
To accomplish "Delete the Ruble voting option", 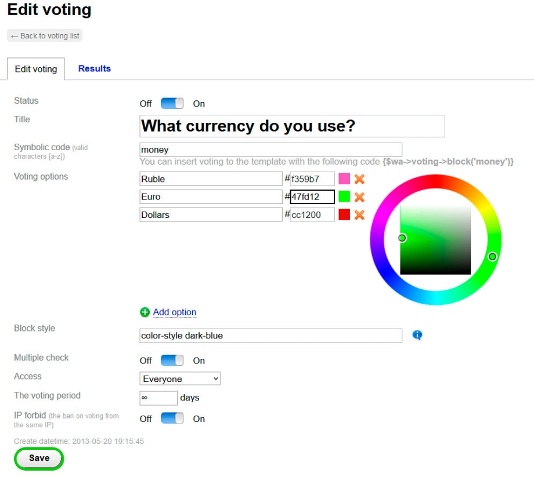I will pyautogui.click(x=359, y=179).
